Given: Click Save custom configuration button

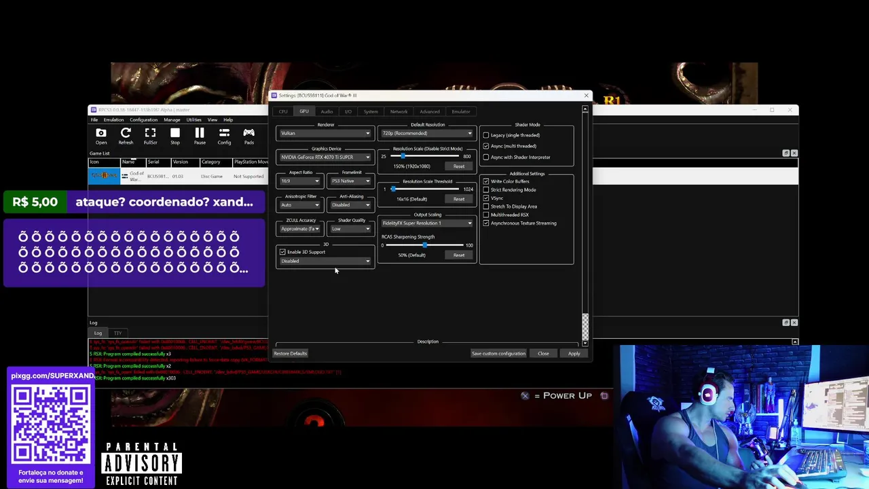Looking at the screenshot, I should [x=498, y=353].
